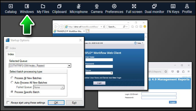196x111 pixels.
Task: Click Login on Workflow Web Client
Action: 99,83
